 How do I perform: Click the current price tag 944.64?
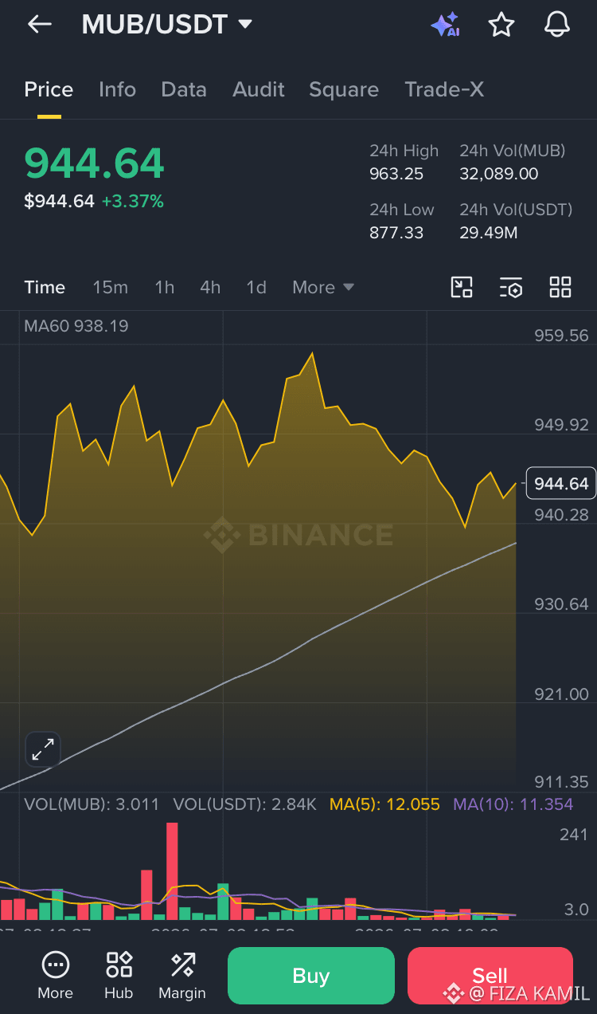point(560,483)
